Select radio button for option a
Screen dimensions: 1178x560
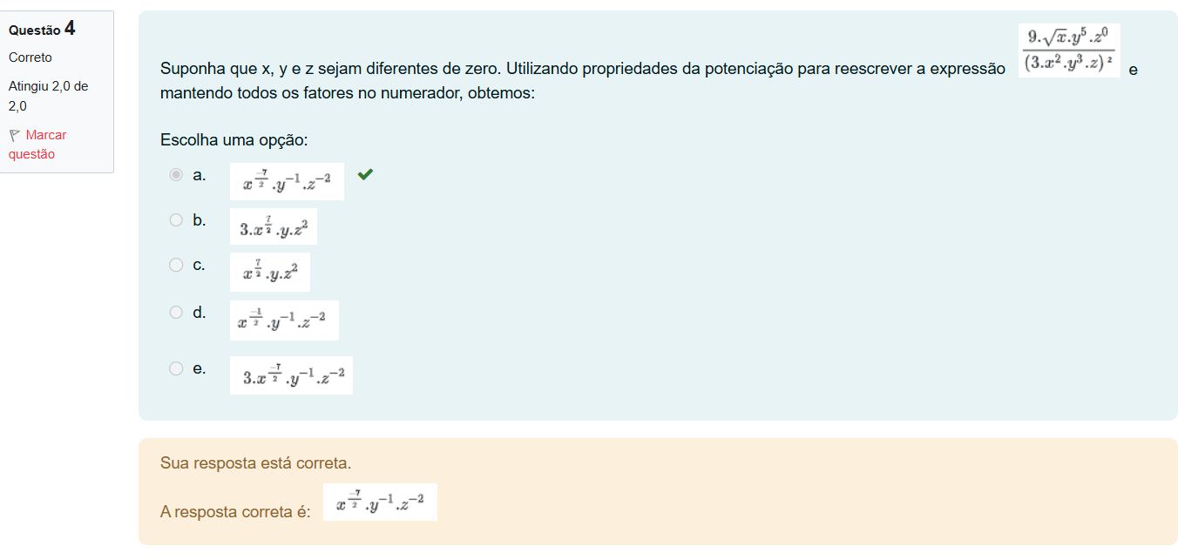coord(176,175)
